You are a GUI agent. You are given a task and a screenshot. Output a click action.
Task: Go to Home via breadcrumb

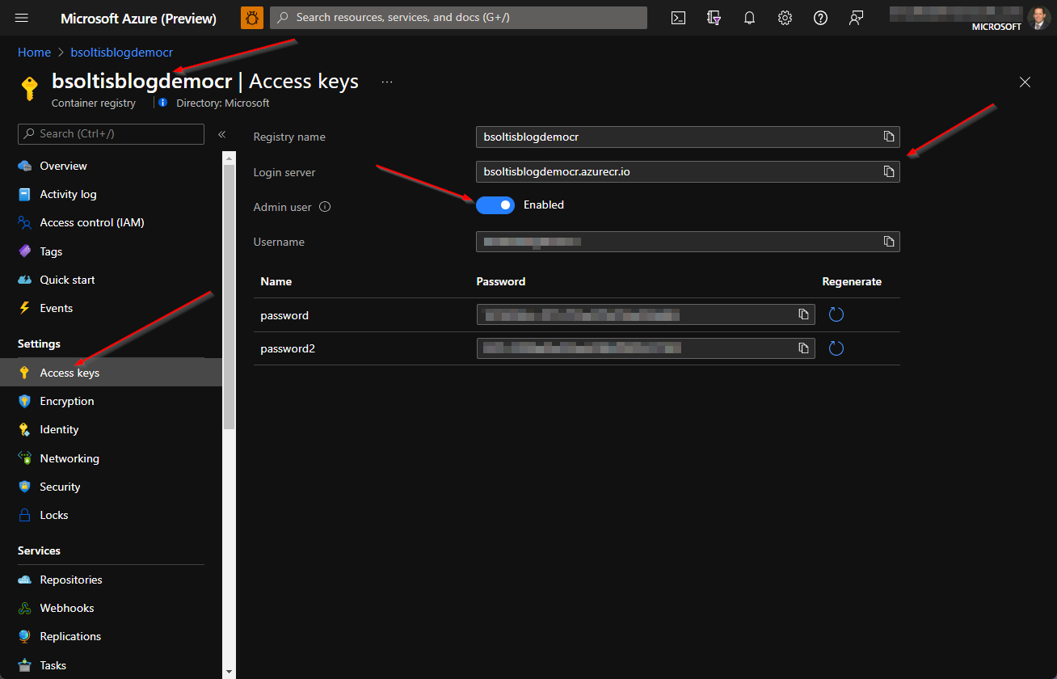point(34,52)
